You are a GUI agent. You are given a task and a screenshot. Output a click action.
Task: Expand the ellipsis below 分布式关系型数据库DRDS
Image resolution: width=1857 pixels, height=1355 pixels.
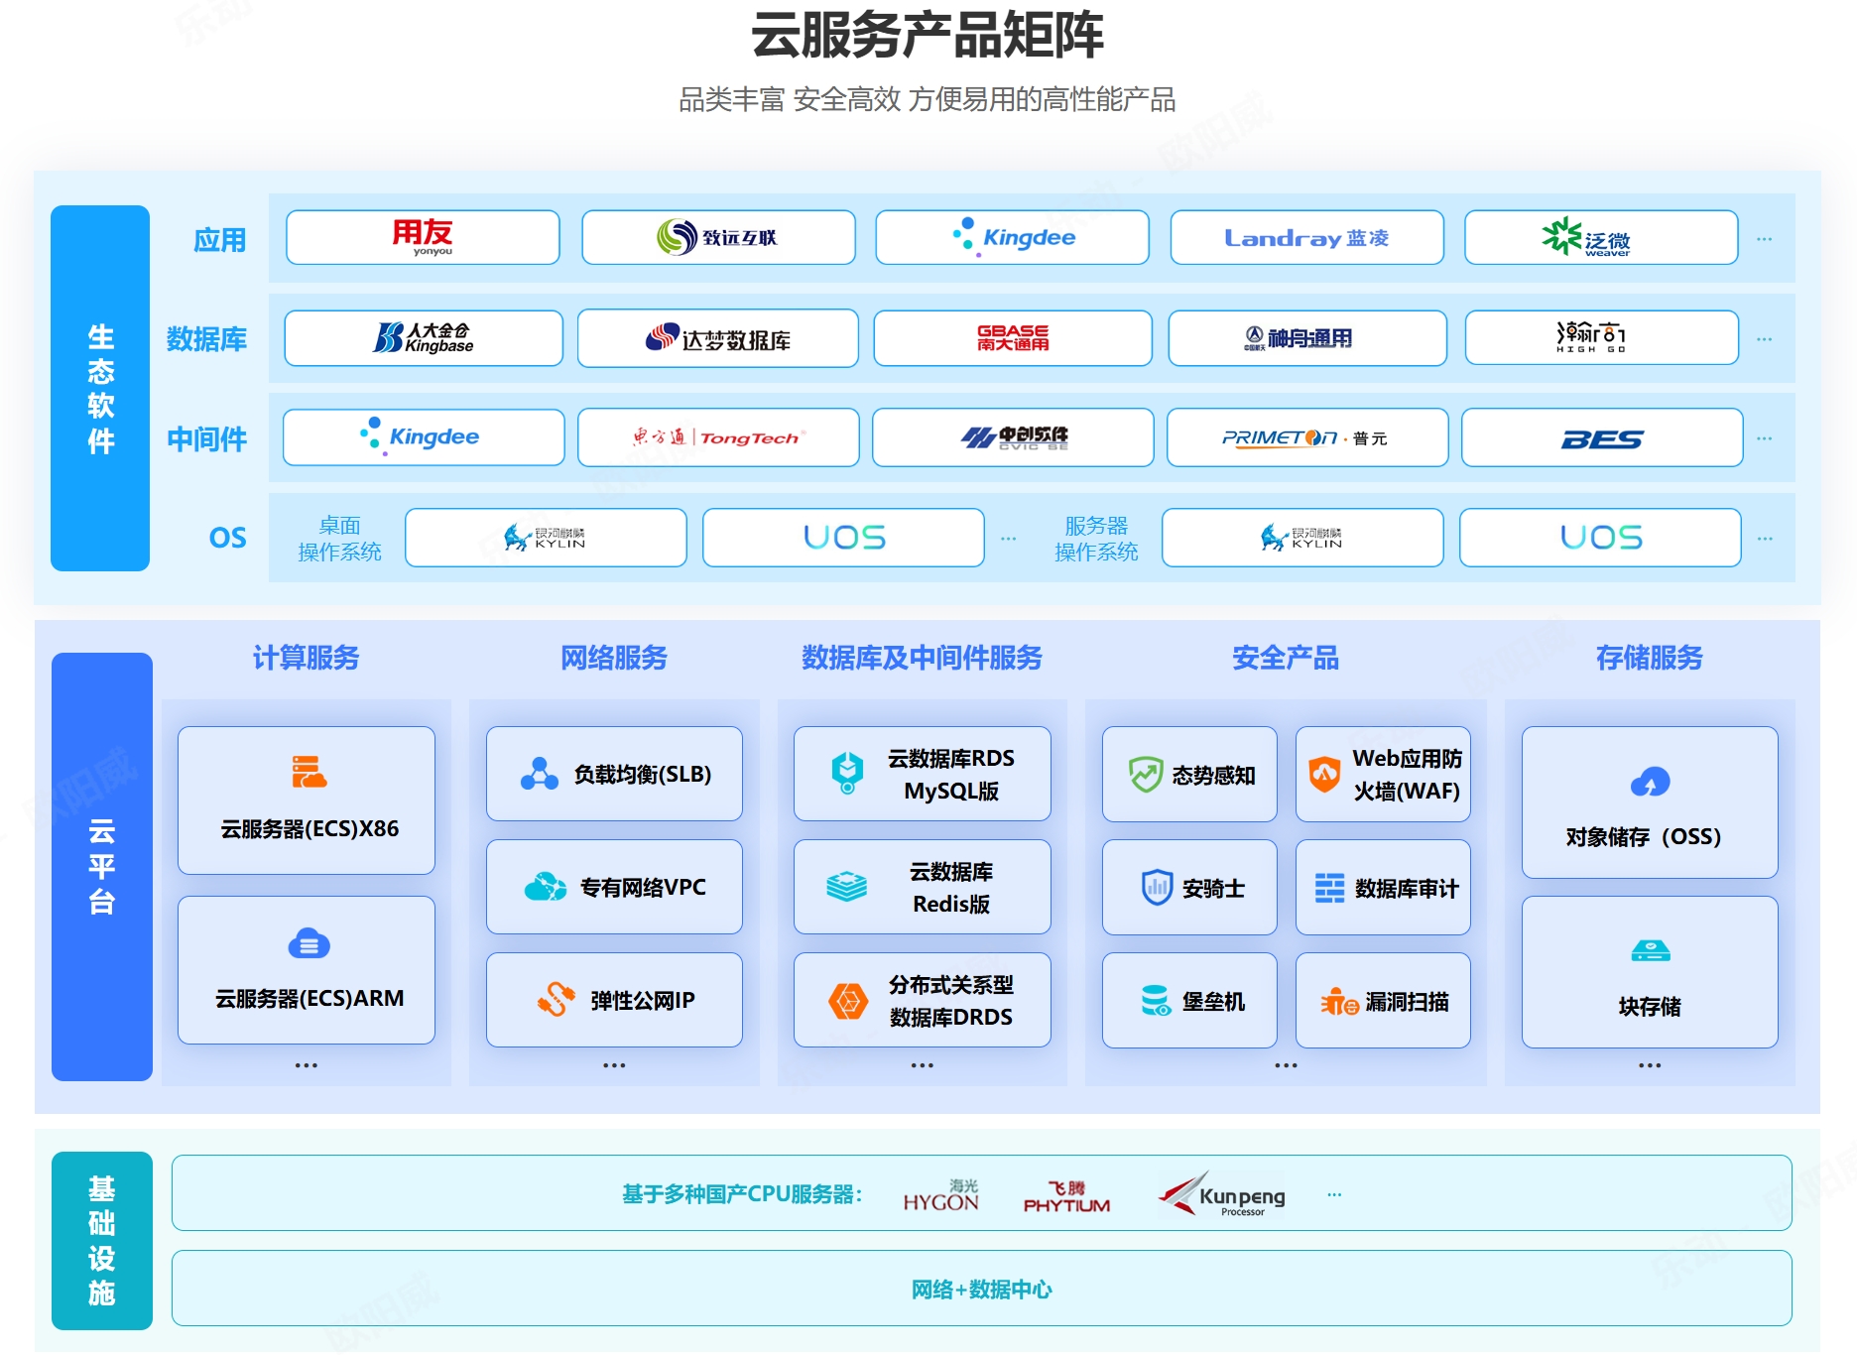coord(923,1065)
